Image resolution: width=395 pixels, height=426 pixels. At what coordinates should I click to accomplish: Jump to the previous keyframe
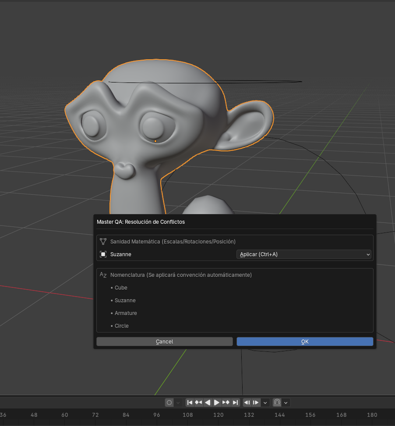pyautogui.click(x=198, y=402)
